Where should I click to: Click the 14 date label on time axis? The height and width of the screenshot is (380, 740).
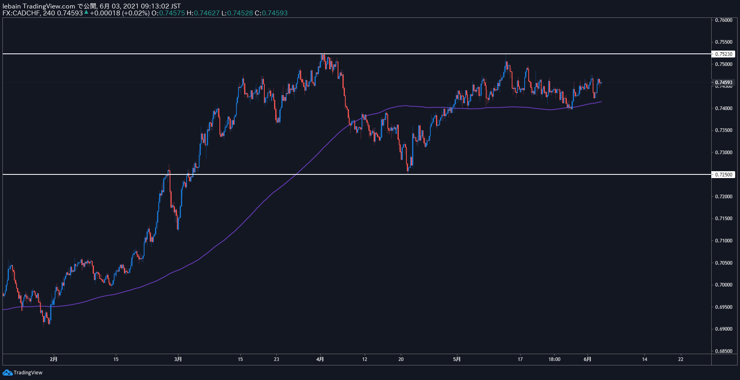tap(644, 359)
